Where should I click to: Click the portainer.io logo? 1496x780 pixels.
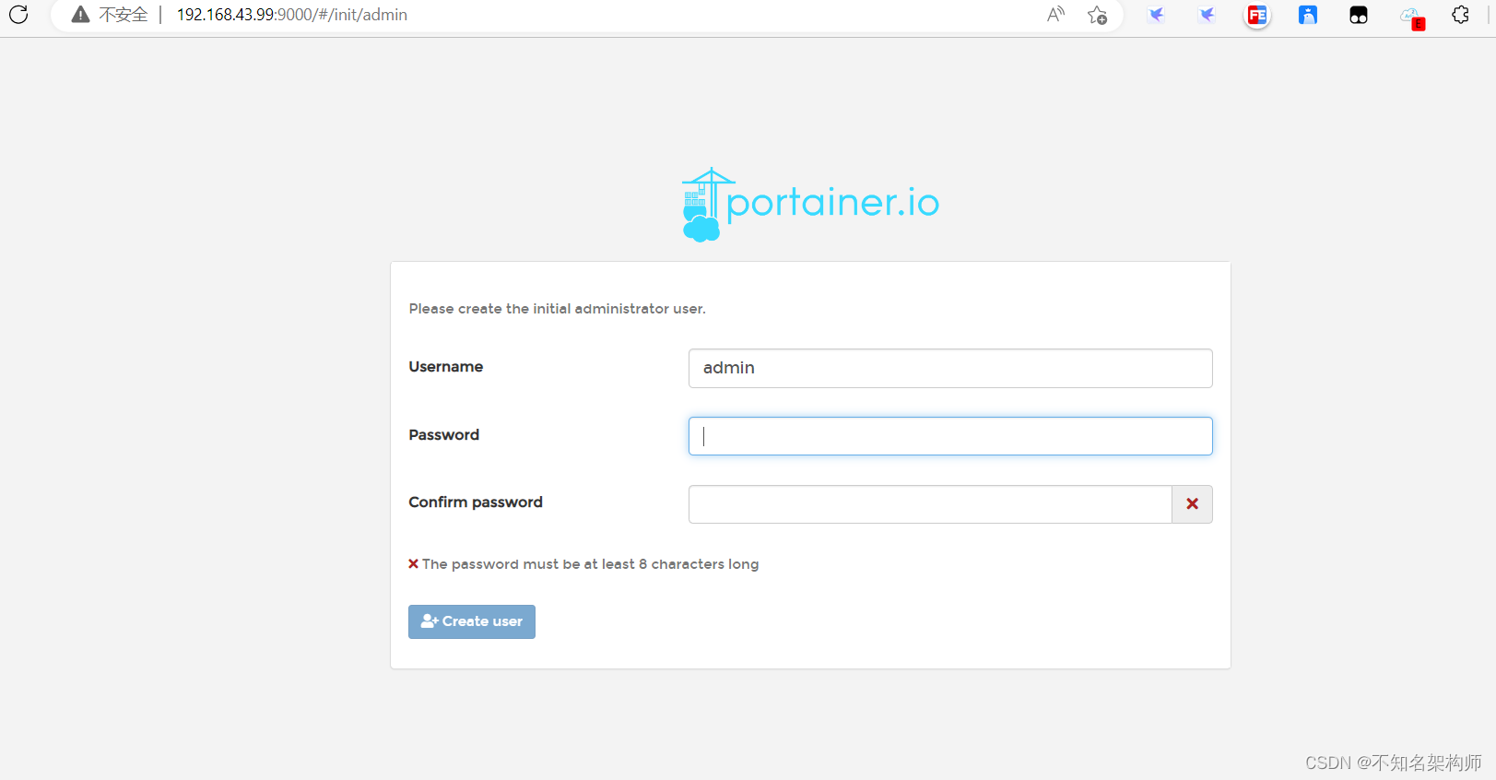pos(810,205)
